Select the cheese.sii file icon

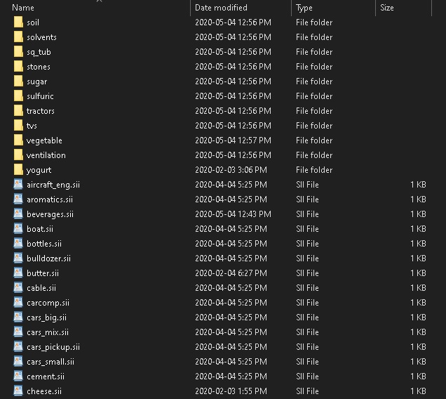pyautogui.click(x=18, y=391)
